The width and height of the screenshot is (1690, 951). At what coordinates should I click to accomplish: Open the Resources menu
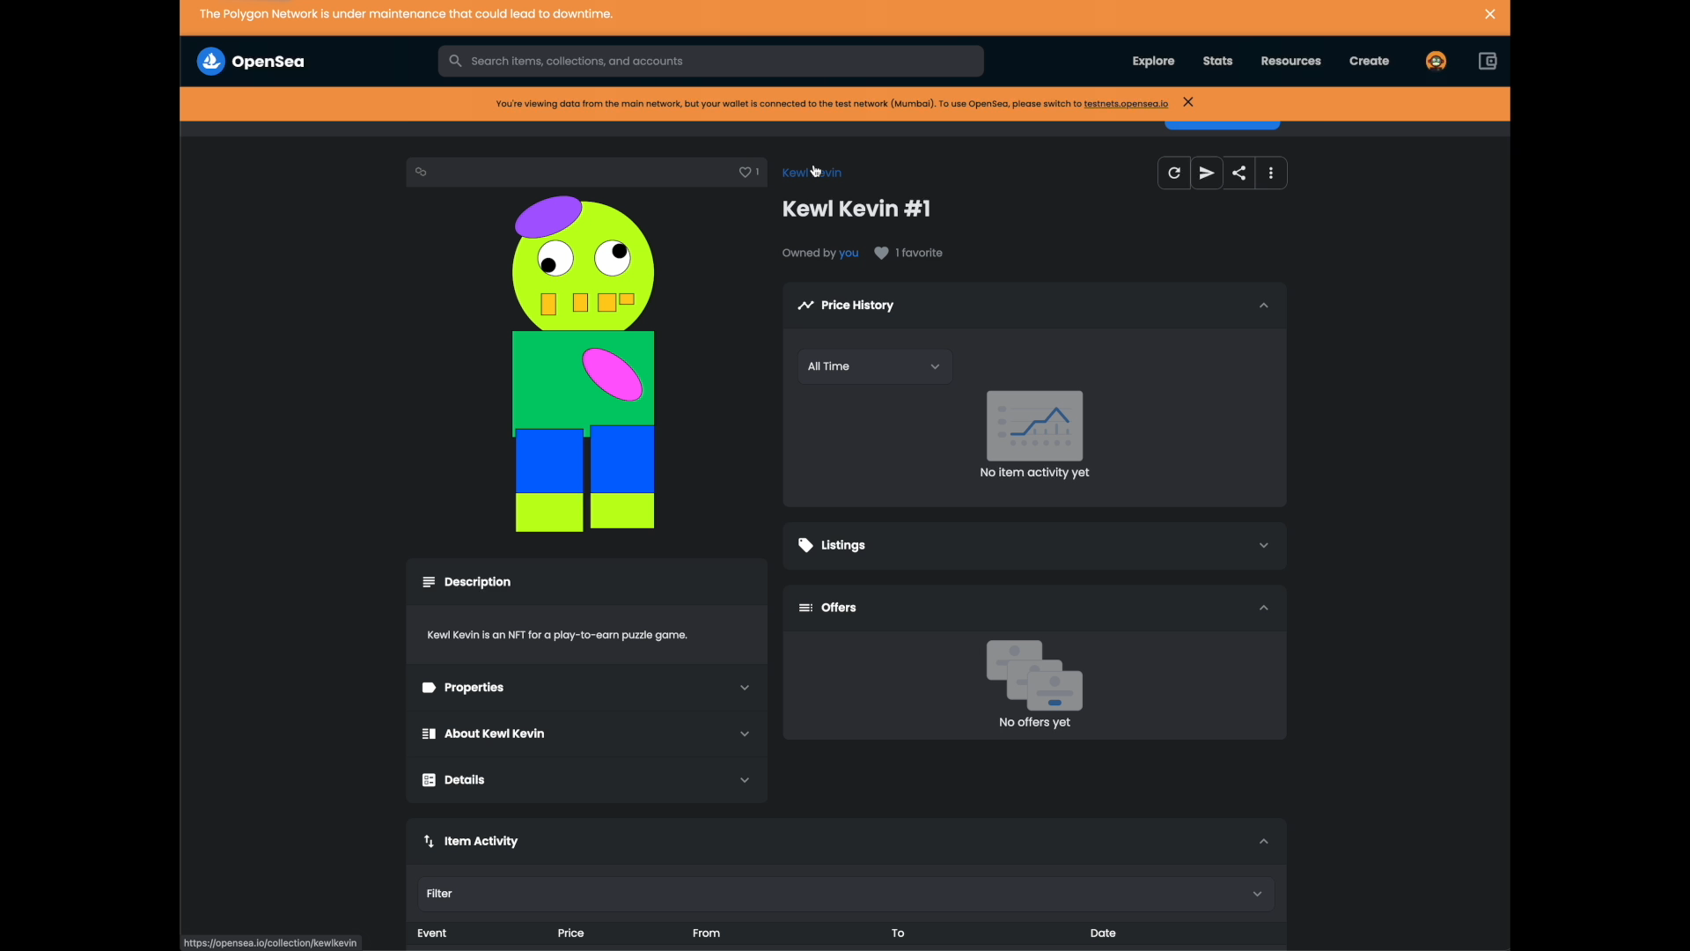[1290, 61]
